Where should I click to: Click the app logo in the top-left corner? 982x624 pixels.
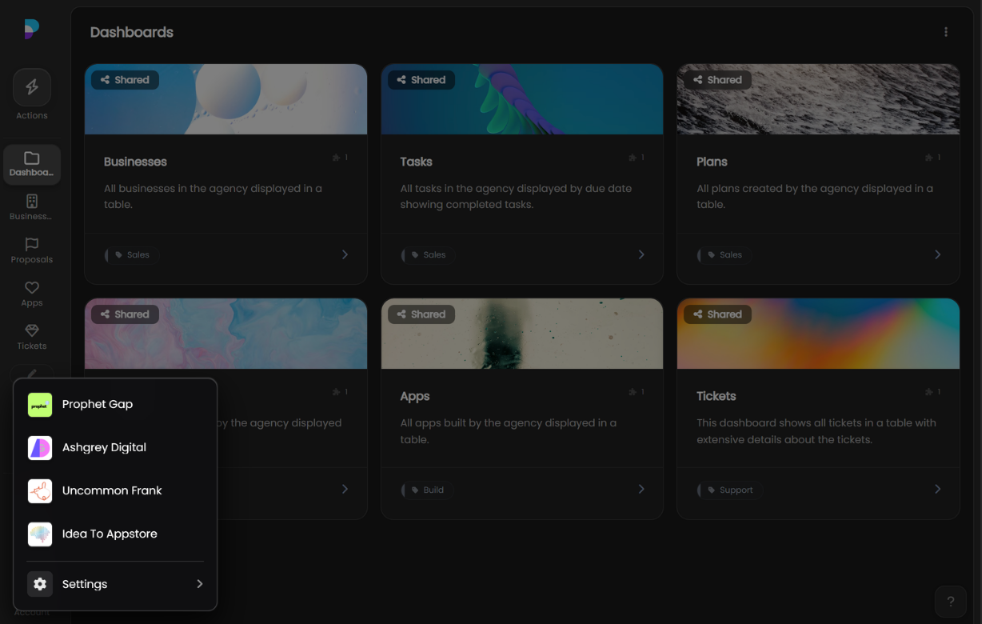click(x=30, y=29)
